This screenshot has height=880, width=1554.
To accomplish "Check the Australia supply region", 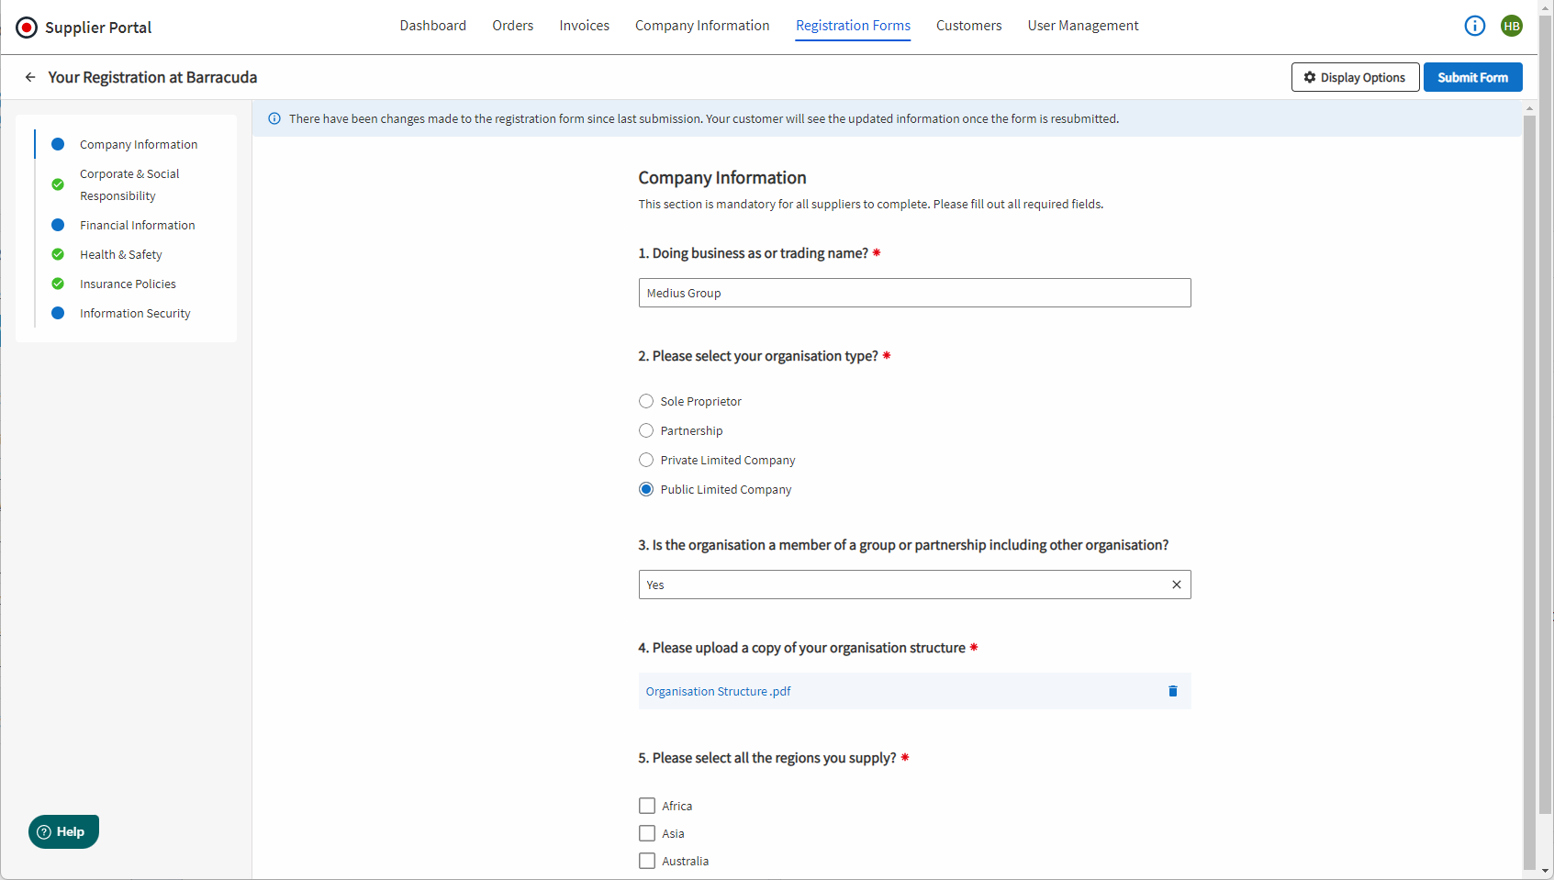I will point(646,860).
